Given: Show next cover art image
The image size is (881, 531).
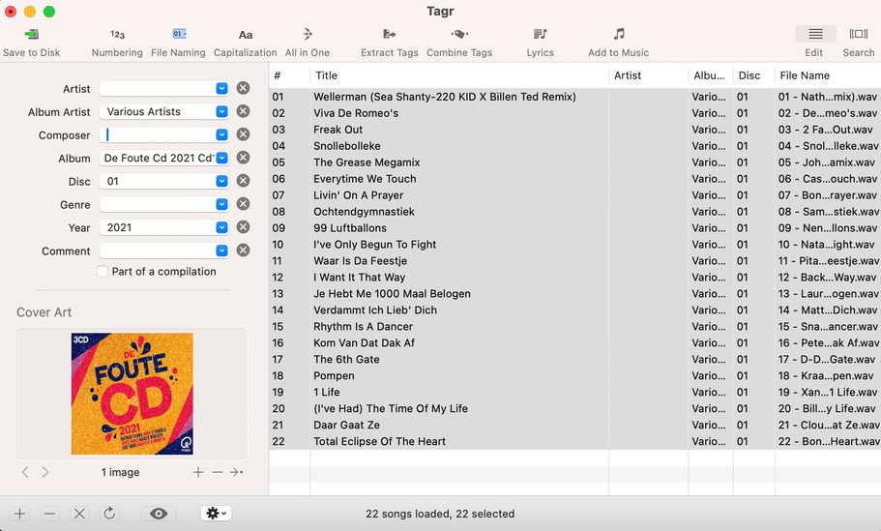Looking at the screenshot, I should [44, 472].
